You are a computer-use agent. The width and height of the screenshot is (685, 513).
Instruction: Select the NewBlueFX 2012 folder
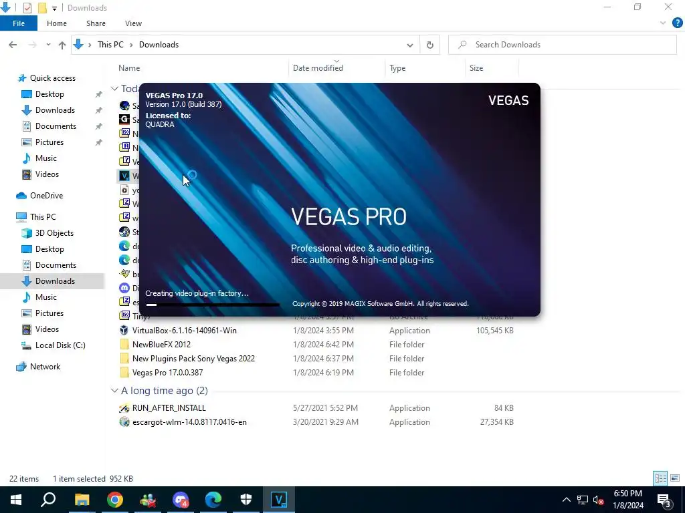pos(161,344)
